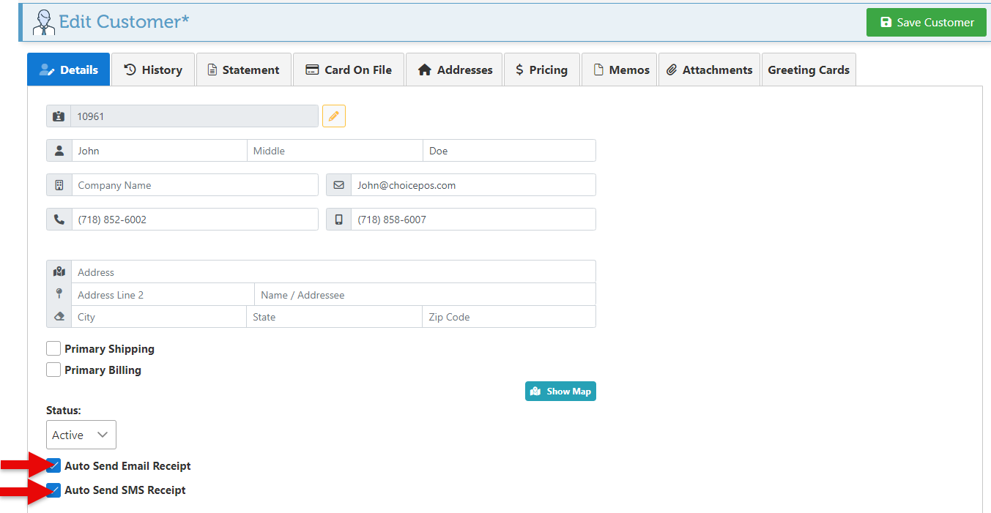Open the Status dropdown showing Active

point(81,435)
